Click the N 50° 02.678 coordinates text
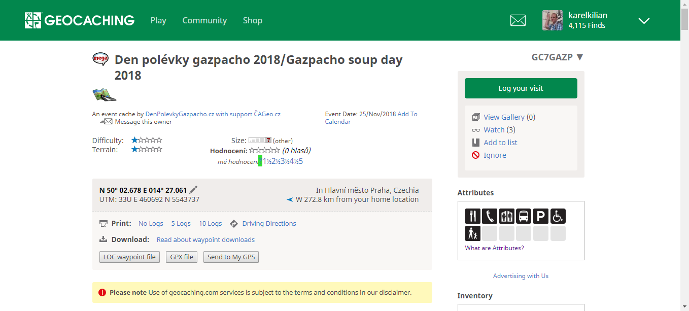The image size is (689, 311). [143, 190]
